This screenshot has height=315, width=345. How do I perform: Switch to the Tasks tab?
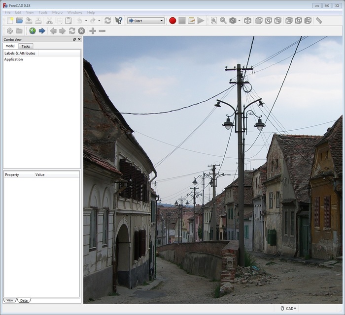coord(26,46)
